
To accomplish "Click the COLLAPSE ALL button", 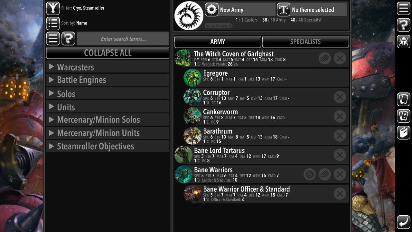I will [x=108, y=53].
